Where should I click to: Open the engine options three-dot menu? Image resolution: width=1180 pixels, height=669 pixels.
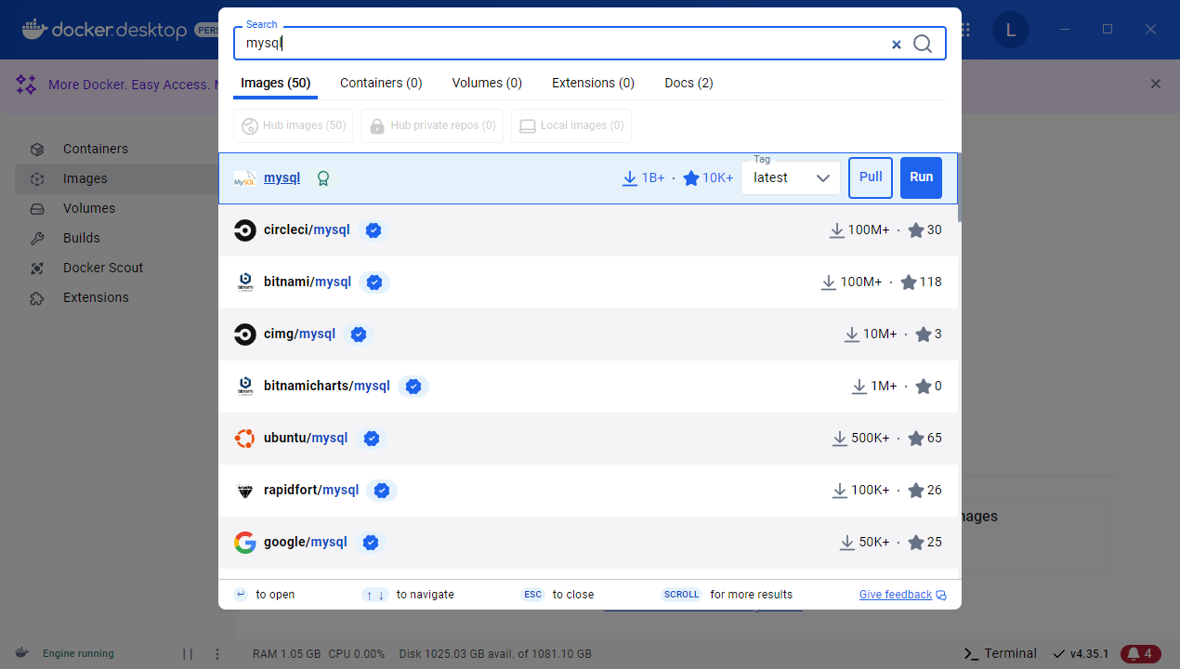pos(217,654)
